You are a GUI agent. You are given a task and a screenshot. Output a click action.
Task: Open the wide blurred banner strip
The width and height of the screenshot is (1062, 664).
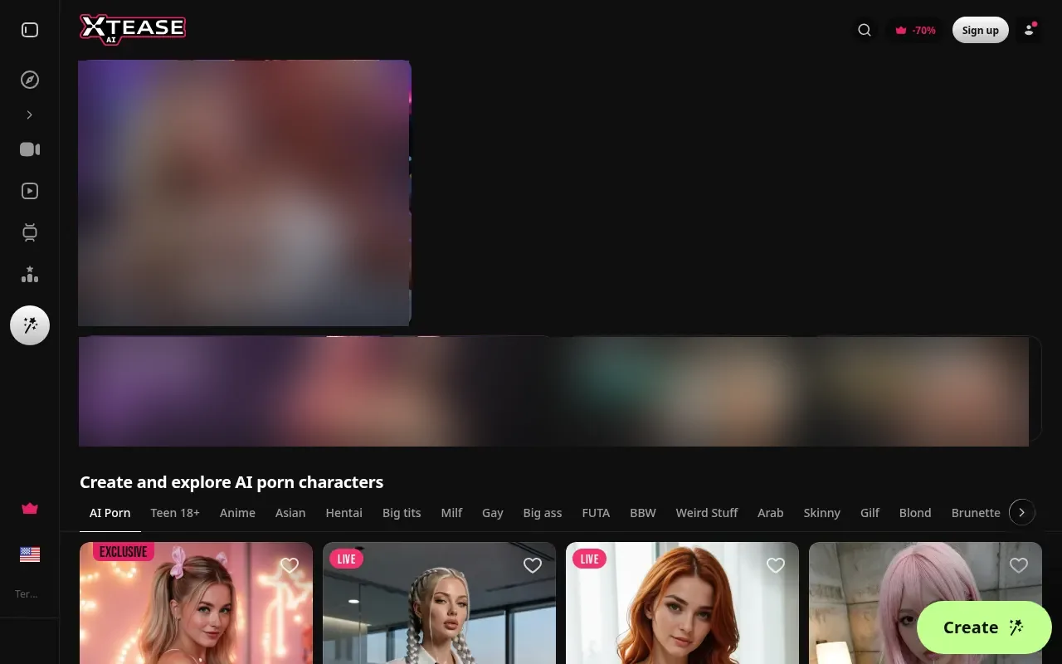click(553, 391)
